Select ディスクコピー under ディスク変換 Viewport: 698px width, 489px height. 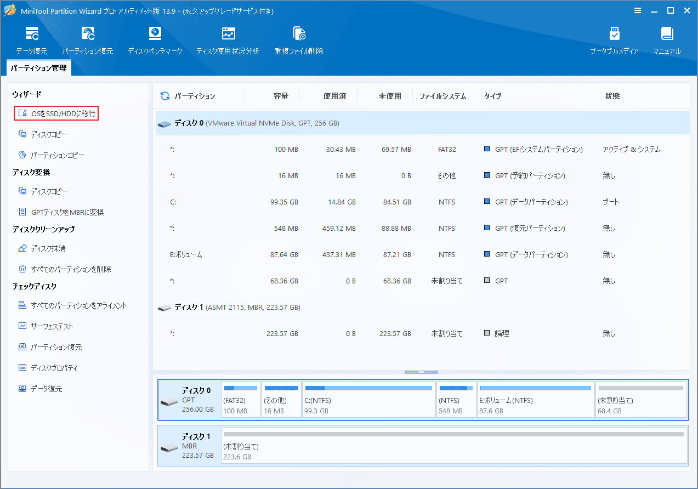pyautogui.click(x=43, y=191)
